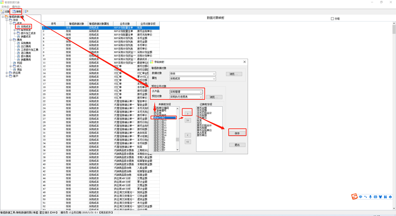Screen dimensions: 396x216
Task: Toggle the 分组 checkbox
Action: pyautogui.click(x=332, y=19)
